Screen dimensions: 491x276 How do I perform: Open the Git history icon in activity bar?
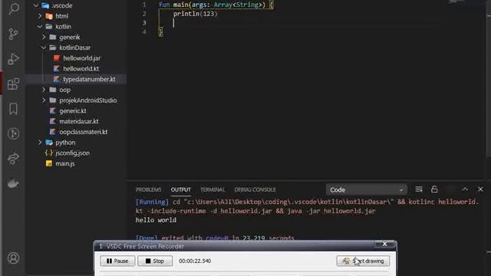point(14,133)
